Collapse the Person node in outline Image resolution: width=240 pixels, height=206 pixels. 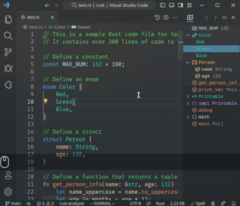pos(188,62)
